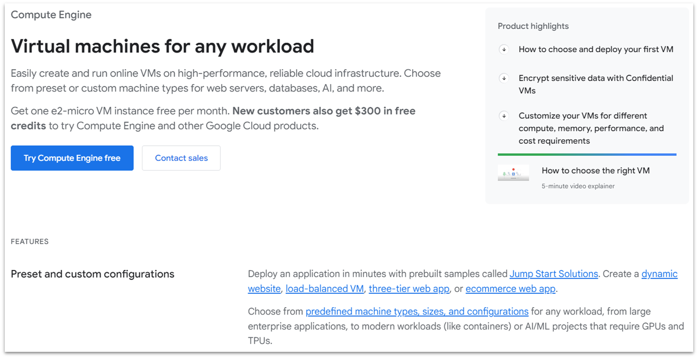Follow the Jump Start Solutions link

click(x=554, y=274)
